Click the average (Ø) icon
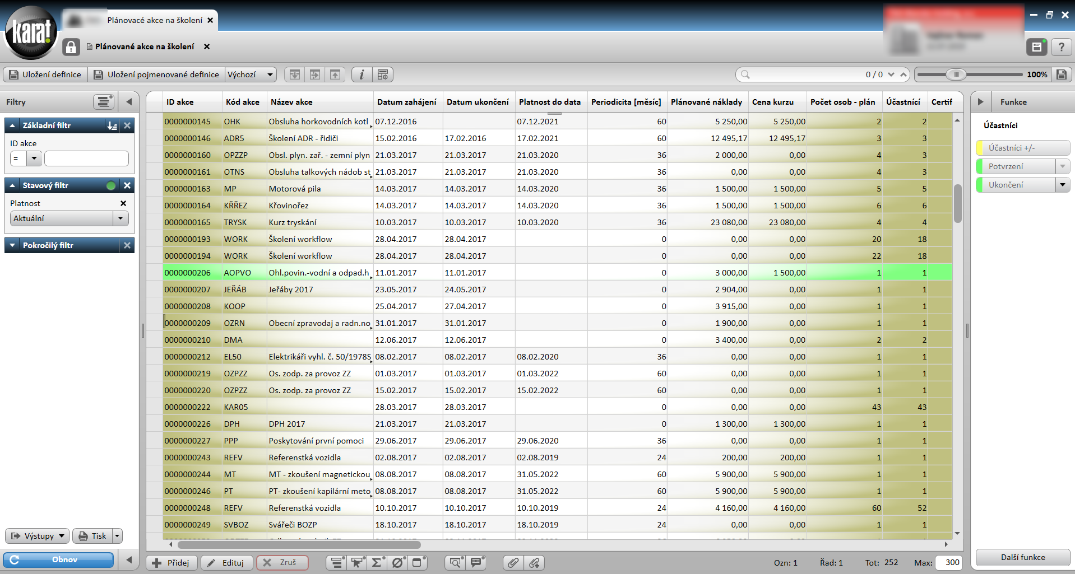 tap(397, 563)
